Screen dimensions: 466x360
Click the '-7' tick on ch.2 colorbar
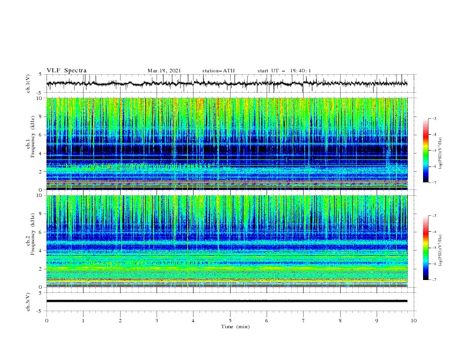pyautogui.click(x=434, y=280)
